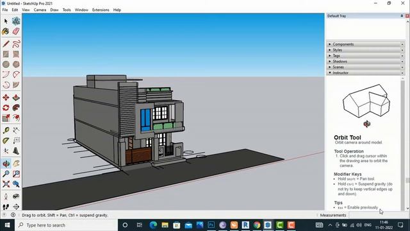Expand the Components panel triangle
The width and height of the screenshot is (410, 231).
tap(330, 44)
